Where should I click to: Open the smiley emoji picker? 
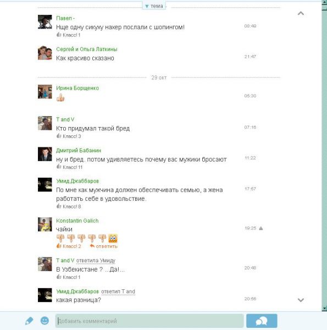pyautogui.click(x=45, y=321)
